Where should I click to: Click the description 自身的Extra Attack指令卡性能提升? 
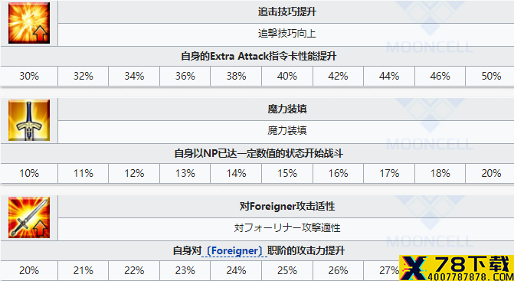259,57
